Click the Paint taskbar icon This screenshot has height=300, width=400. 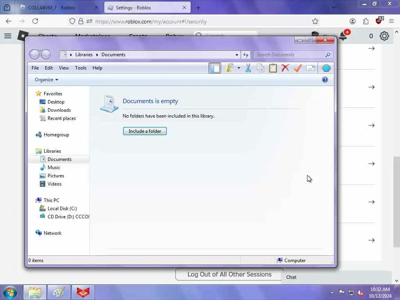coord(59,292)
